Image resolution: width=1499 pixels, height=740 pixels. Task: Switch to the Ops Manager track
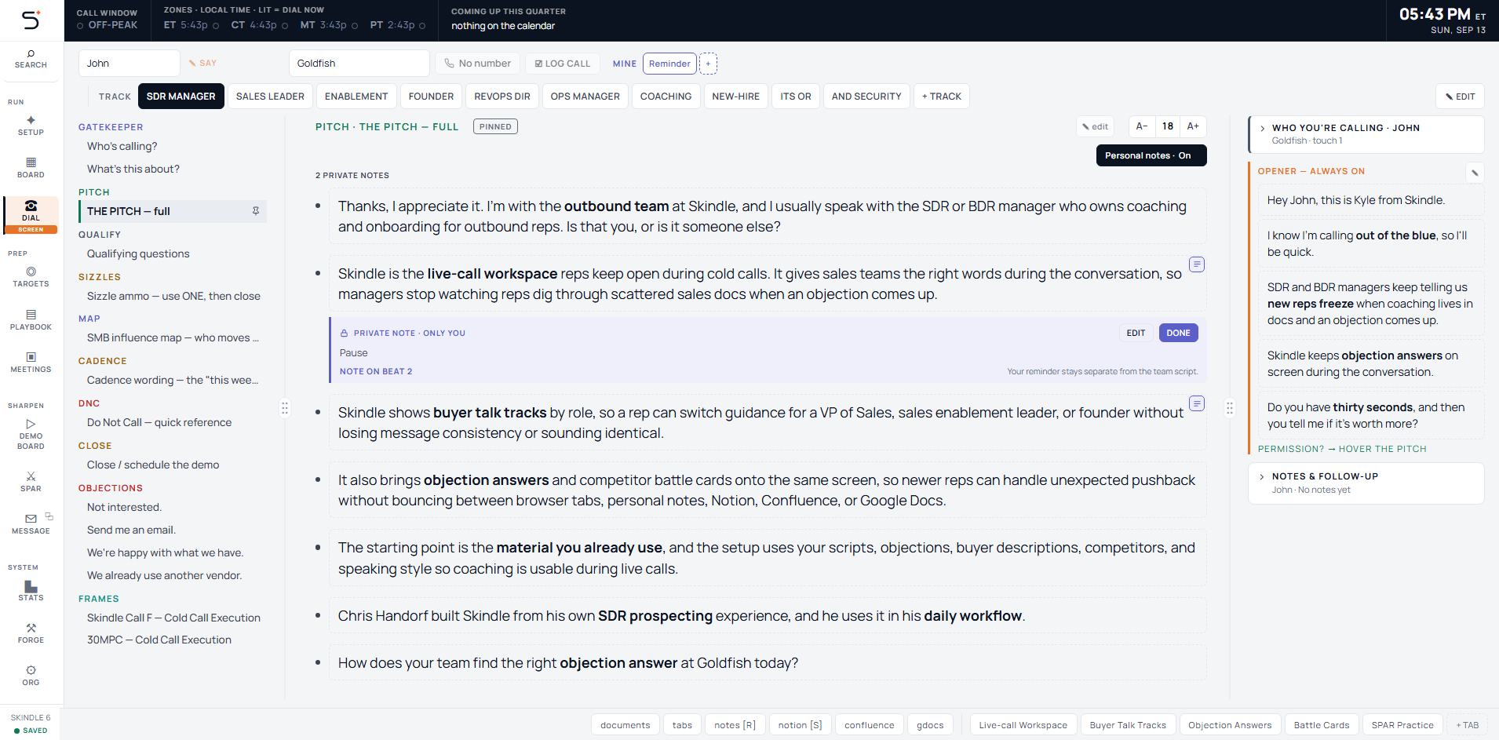[585, 97]
